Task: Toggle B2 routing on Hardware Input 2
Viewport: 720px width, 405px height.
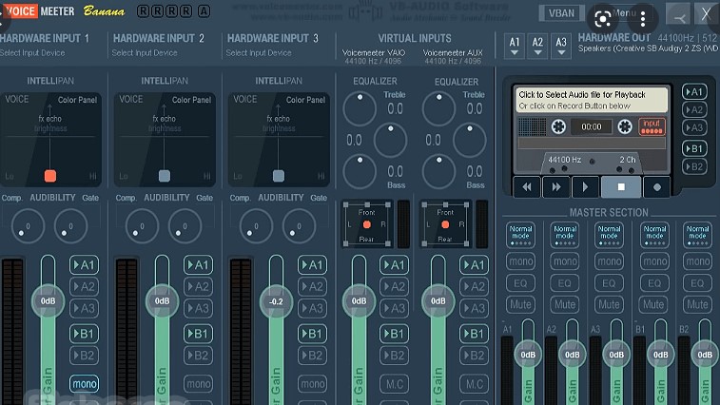Action: pos(198,356)
